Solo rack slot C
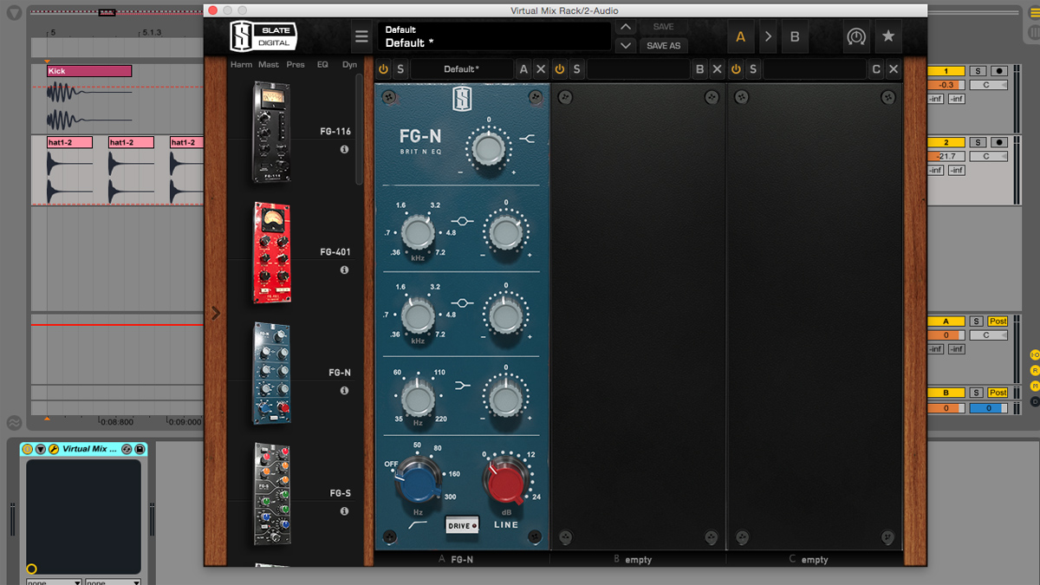1040x585 pixels. point(753,69)
